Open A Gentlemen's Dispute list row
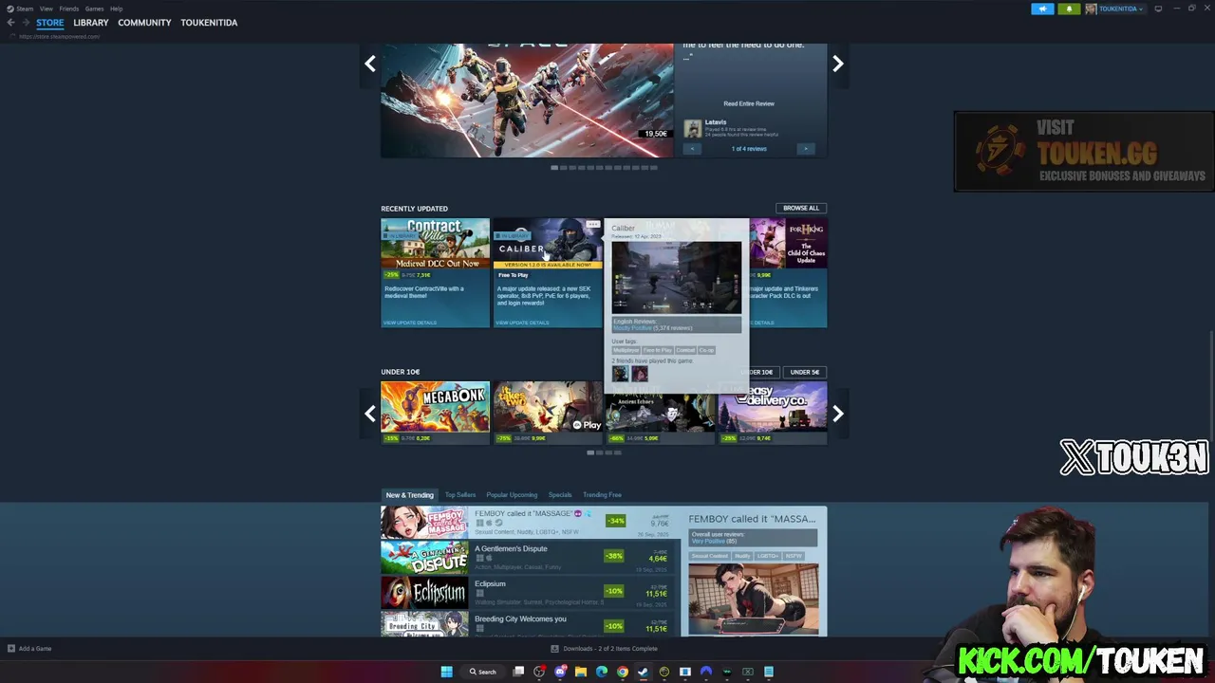 coord(527,557)
